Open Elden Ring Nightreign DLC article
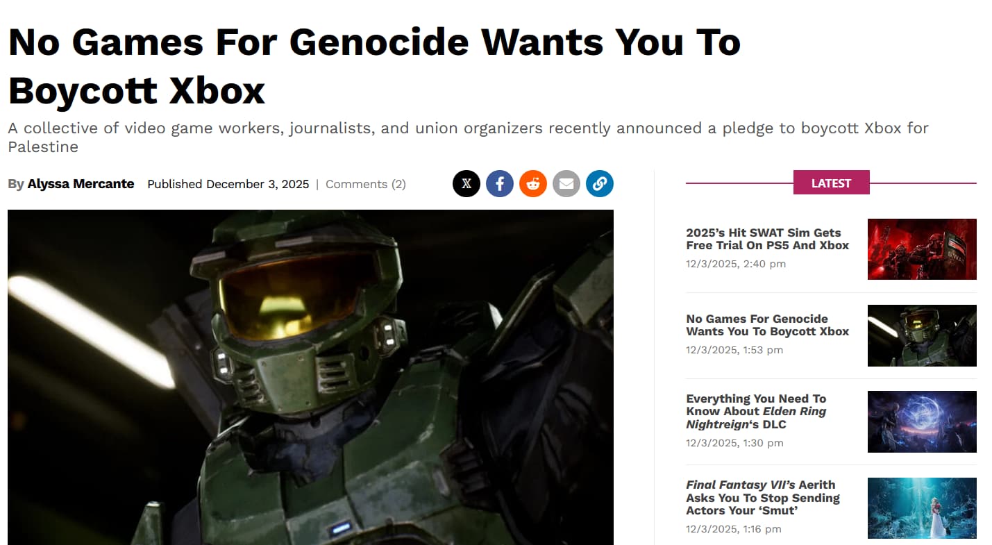Viewport: 992px width, 545px height. [756, 411]
